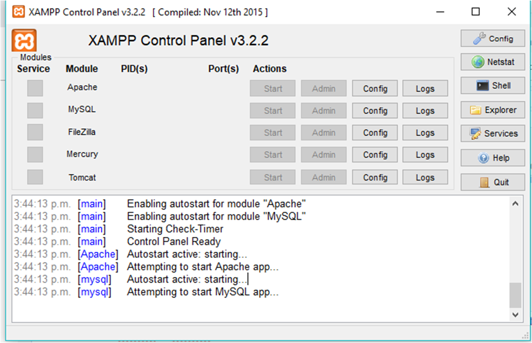Toggle the Apache service checkbox
The width and height of the screenshot is (532, 343).
(35, 88)
